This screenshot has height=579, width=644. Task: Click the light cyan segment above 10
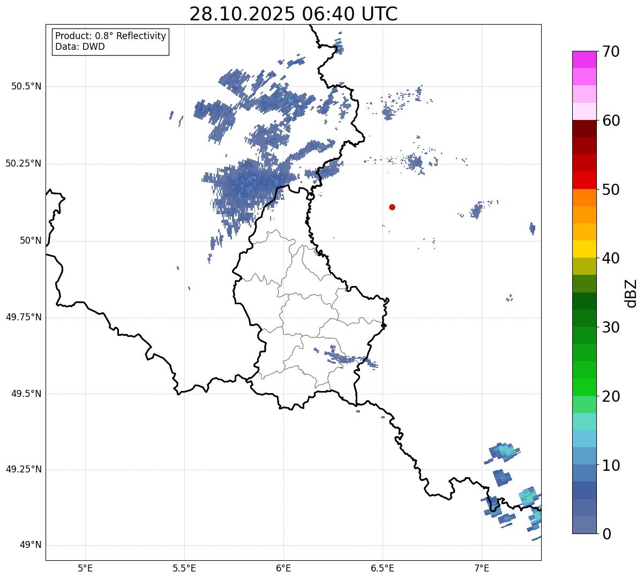coord(585,439)
